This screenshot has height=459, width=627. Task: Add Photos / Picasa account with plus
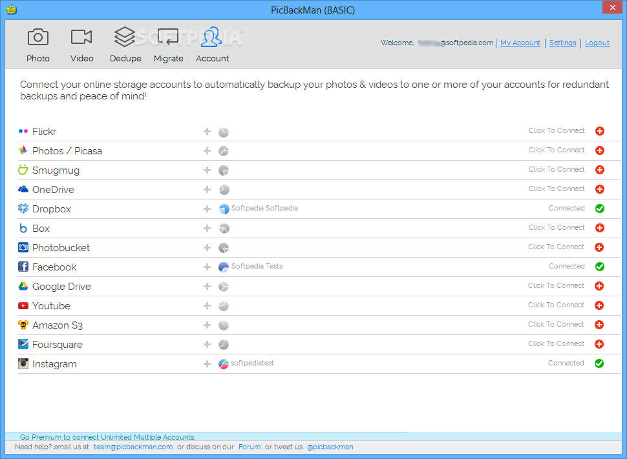click(x=207, y=150)
